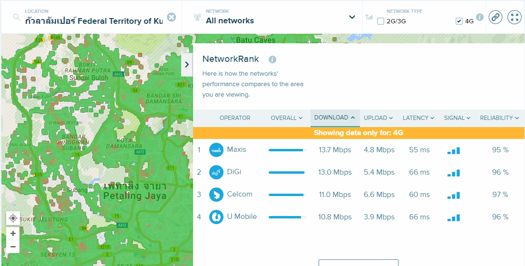Image resolution: width=525 pixels, height=266 pixels.
Task: Click the Sungai Buloh map label
Action: click(x=89, y=78)
